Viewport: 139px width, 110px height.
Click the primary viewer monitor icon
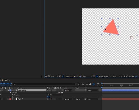pos(49,76)
